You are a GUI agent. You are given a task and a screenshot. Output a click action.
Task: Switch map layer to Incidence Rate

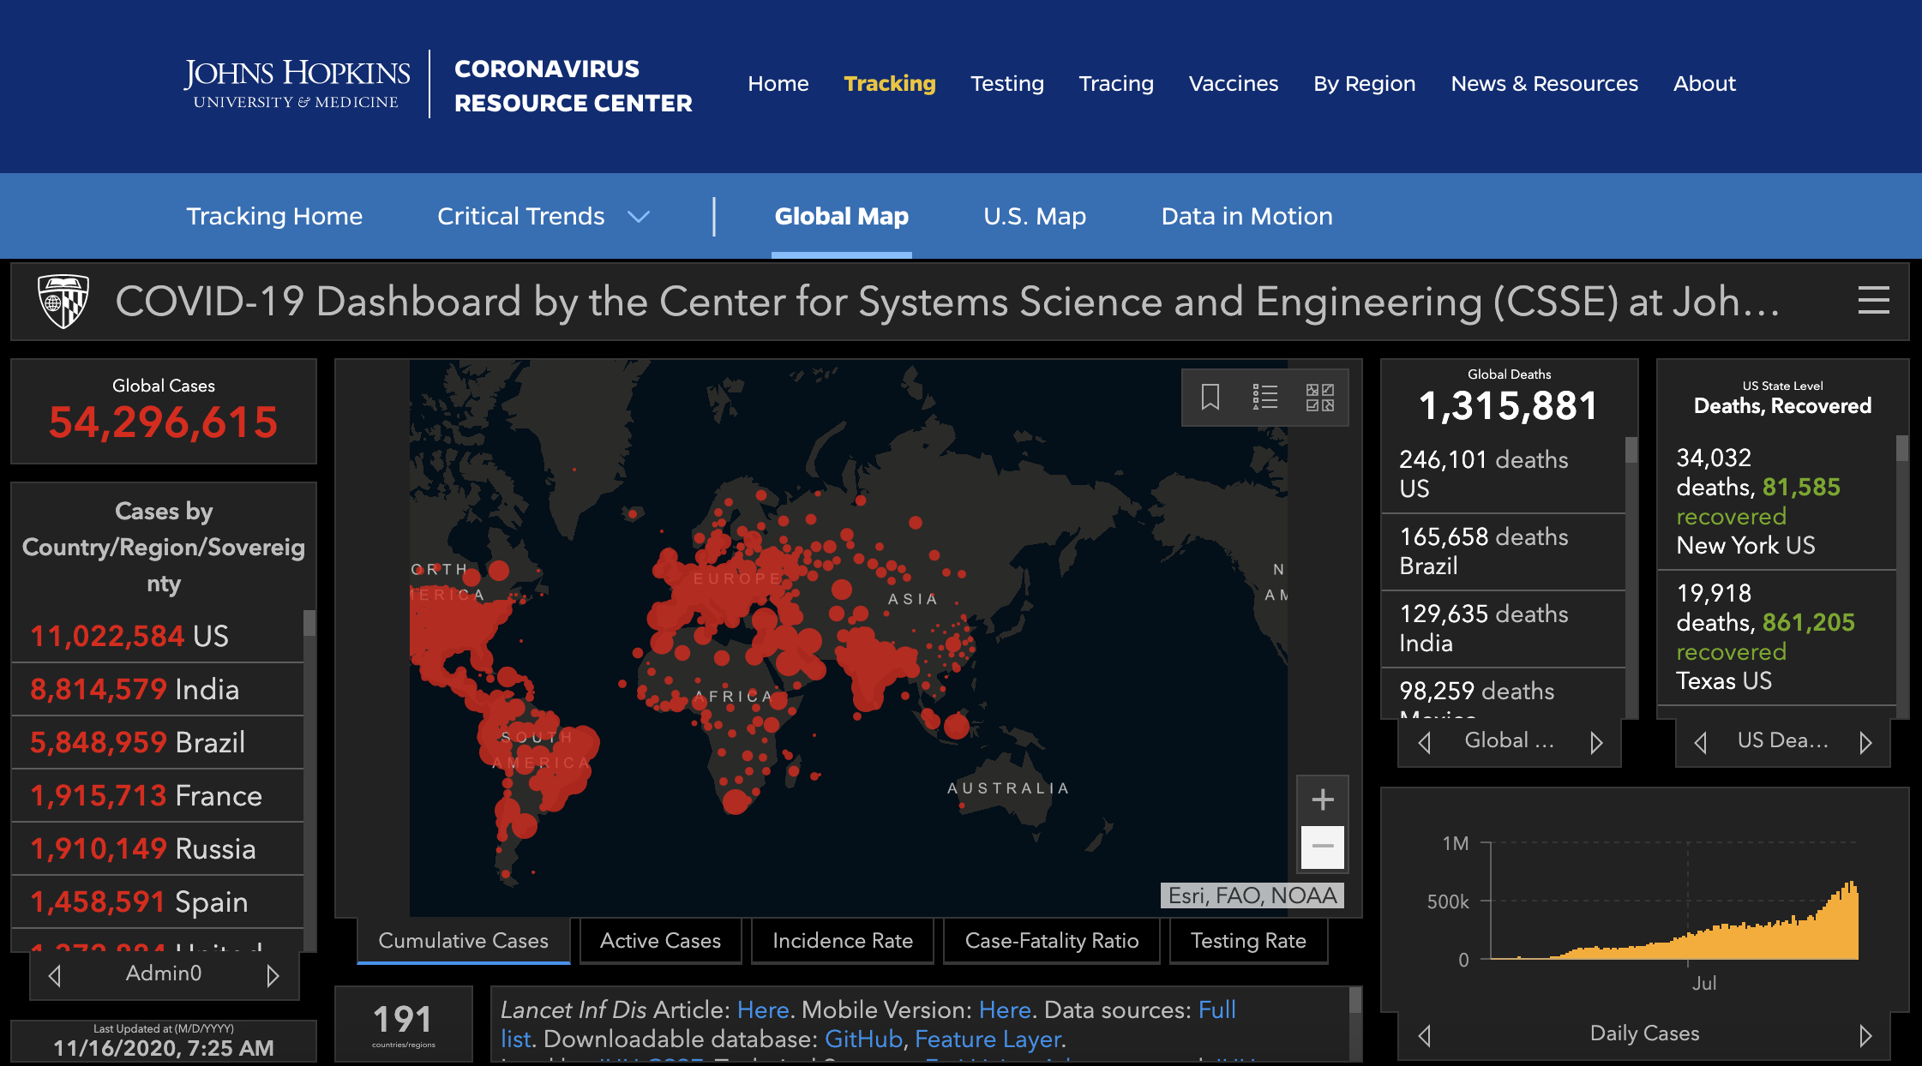(842, 941)
